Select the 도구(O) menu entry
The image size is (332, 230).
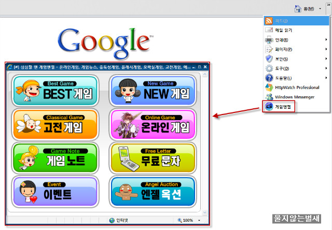[x=296, y=68]
